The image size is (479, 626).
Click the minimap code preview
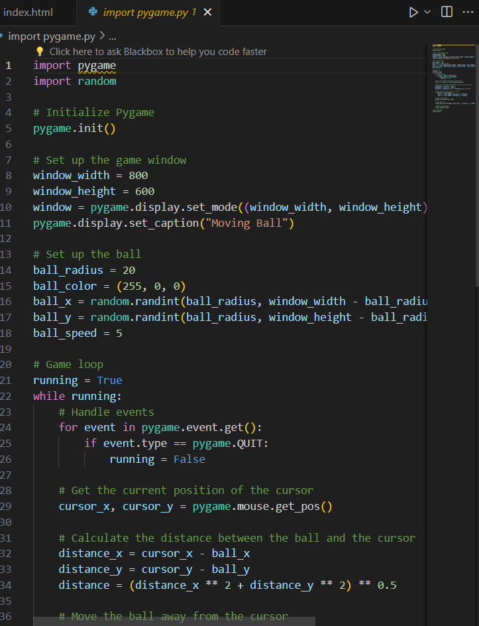click(453, 78)
